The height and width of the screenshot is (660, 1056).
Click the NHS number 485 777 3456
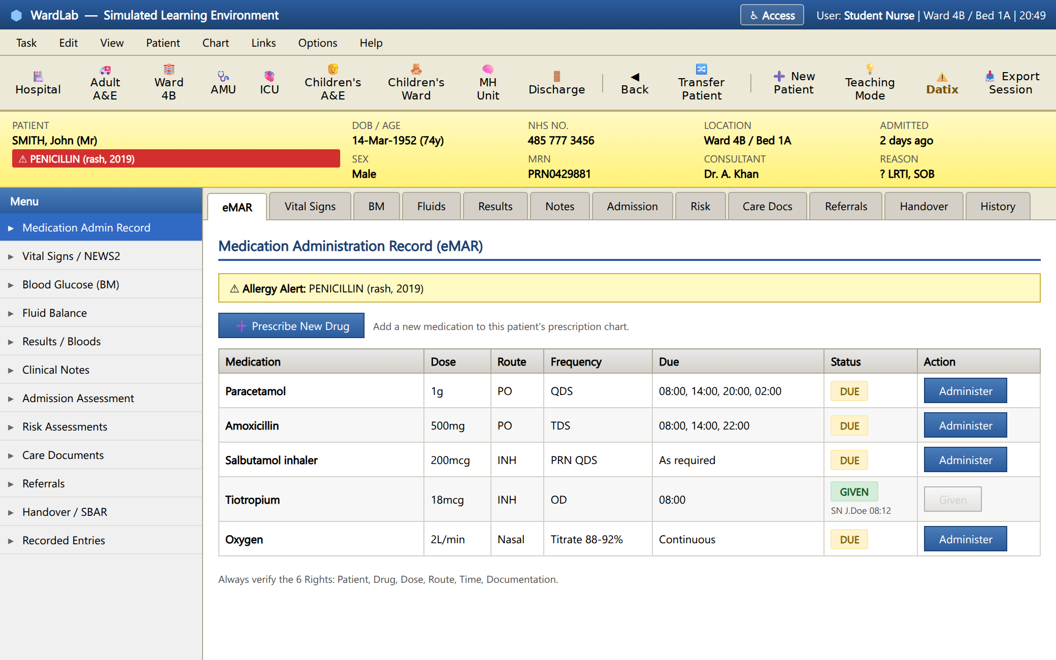pos(561,141)
